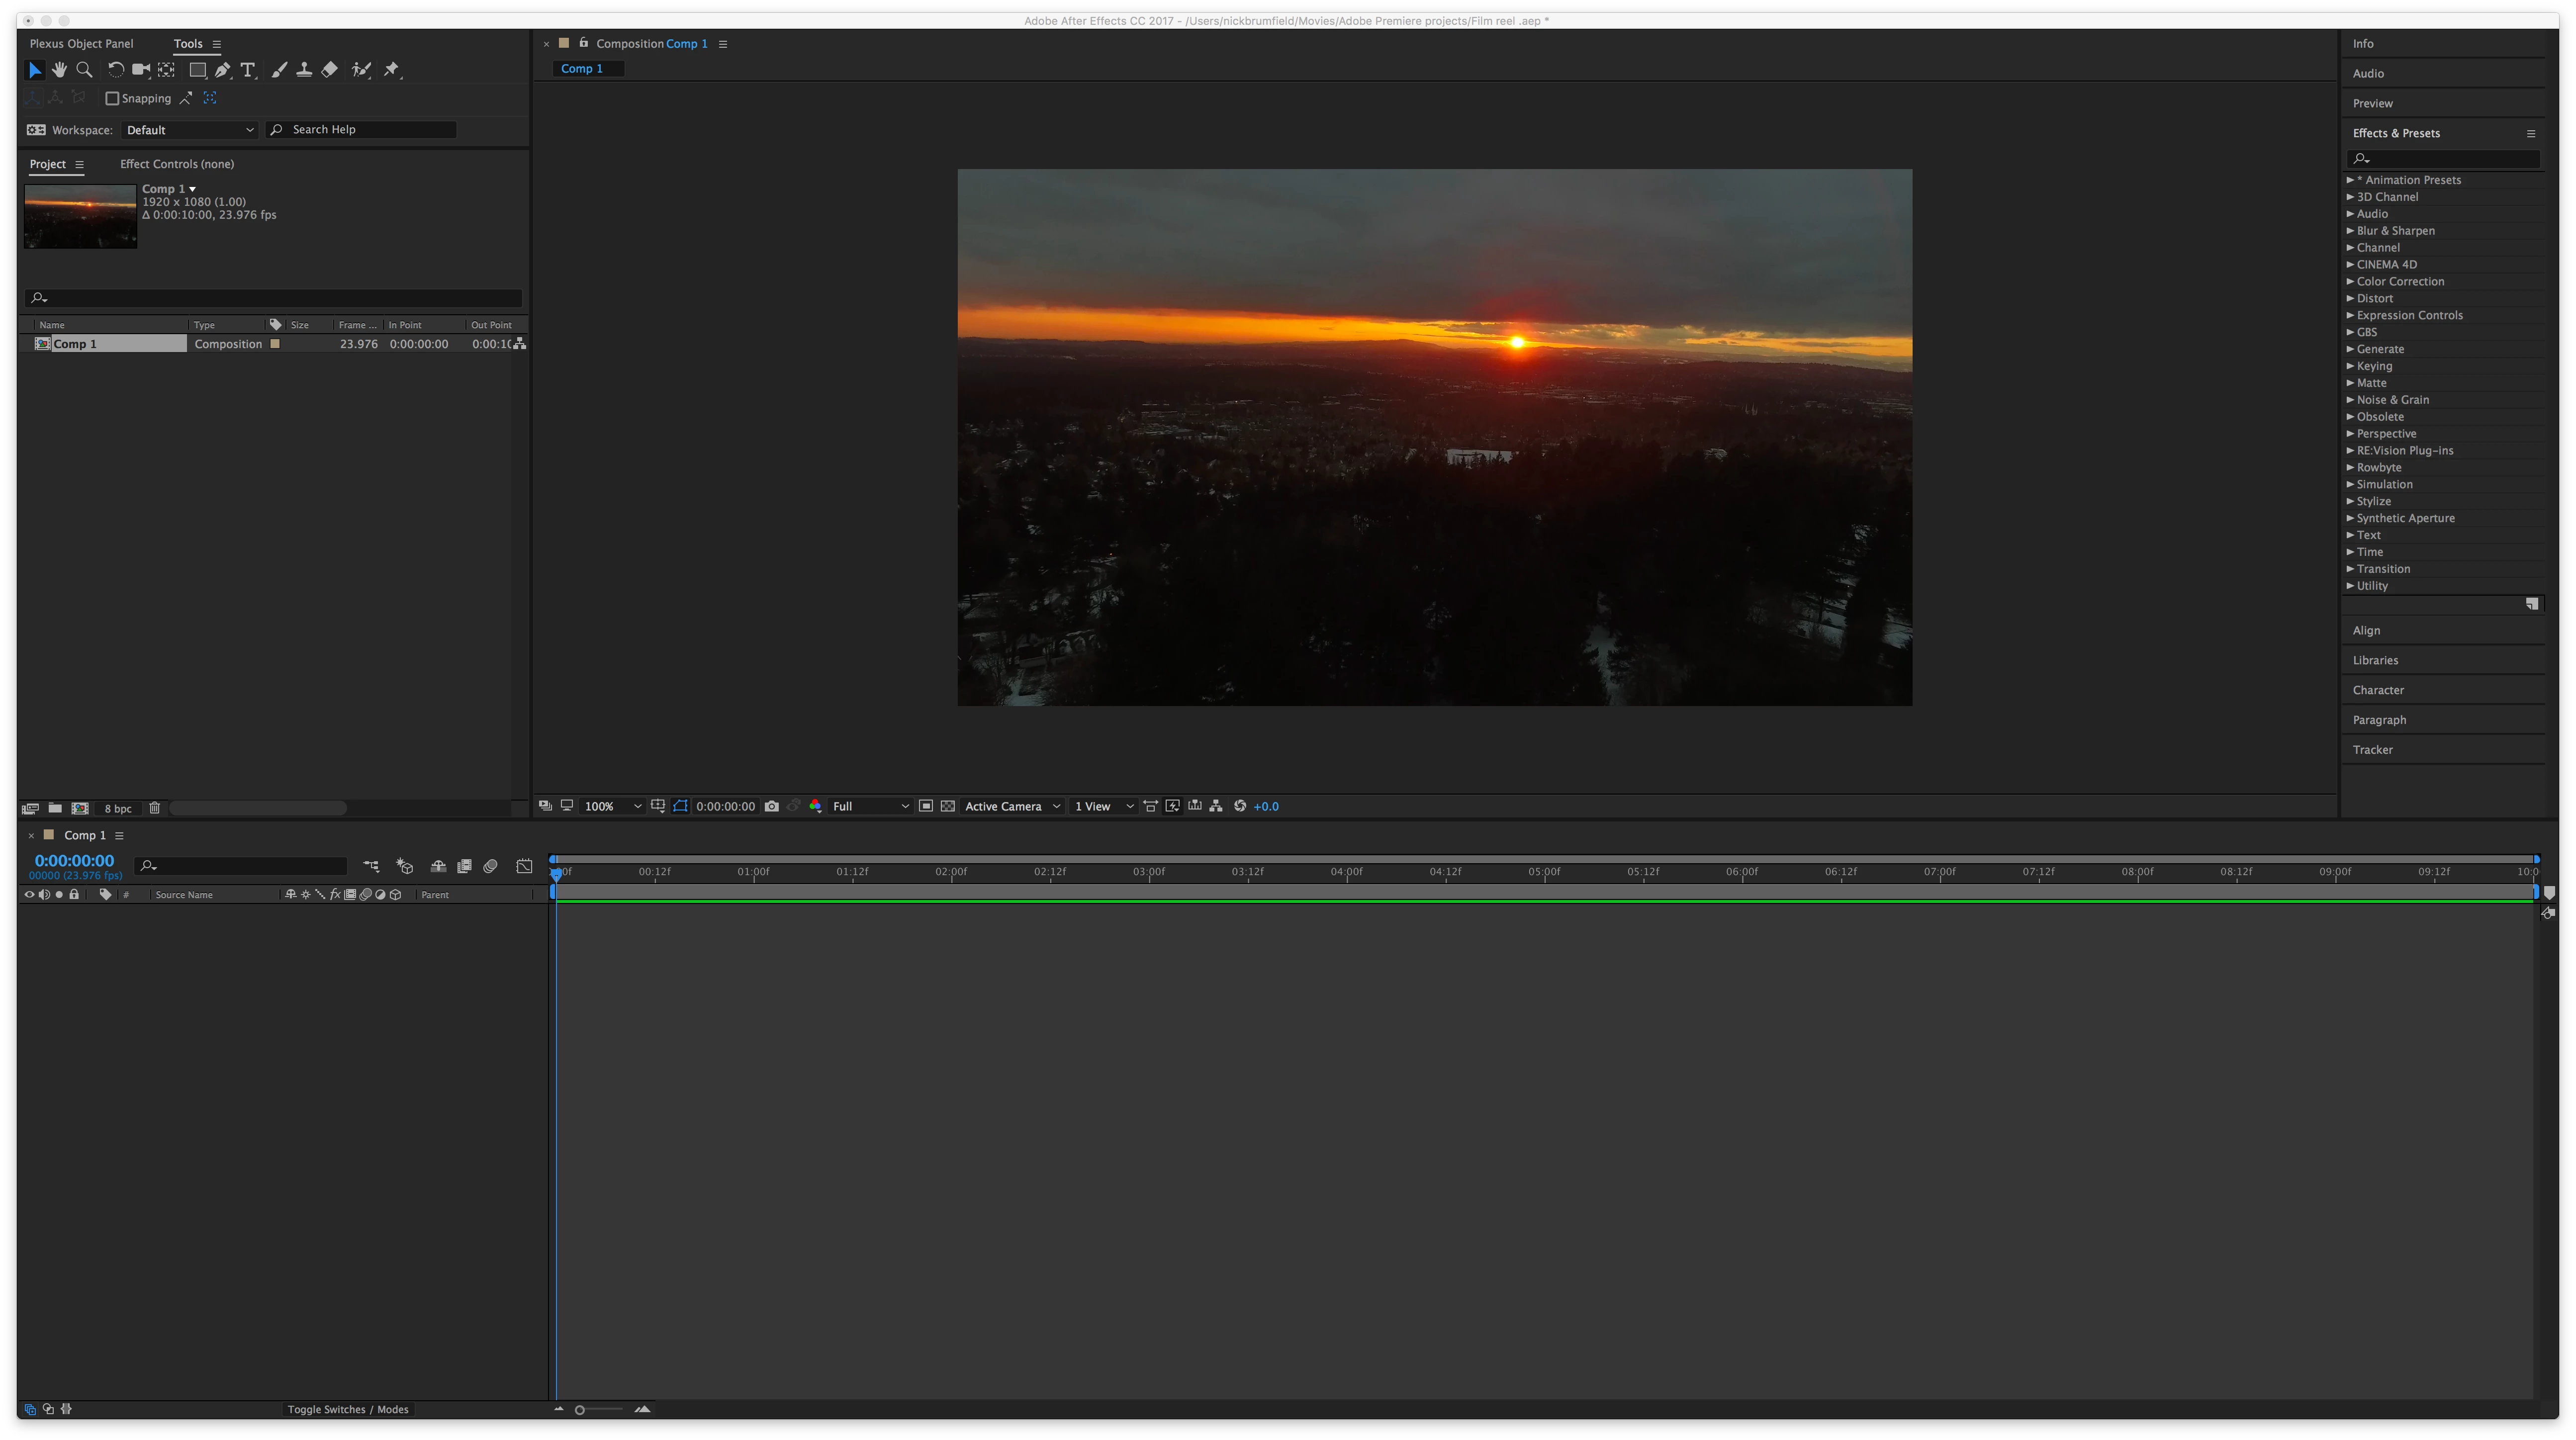Click Toggle Switches / Modes button
This screenshot has width=2576, height=1440.
[x=348, y=1410]
